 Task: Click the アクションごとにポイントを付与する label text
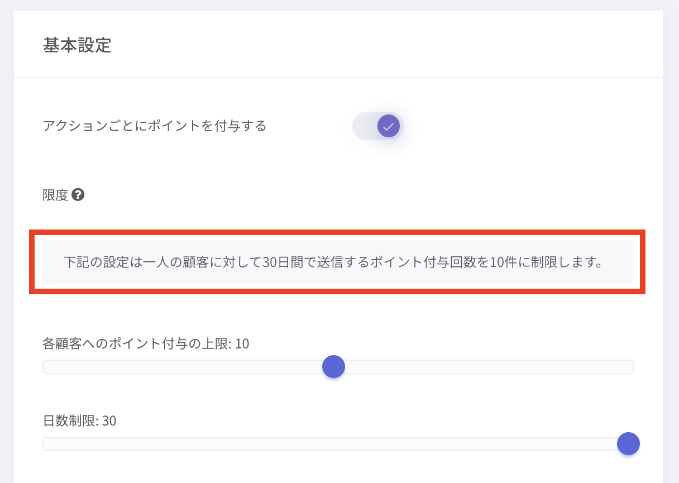coord(155,126)
